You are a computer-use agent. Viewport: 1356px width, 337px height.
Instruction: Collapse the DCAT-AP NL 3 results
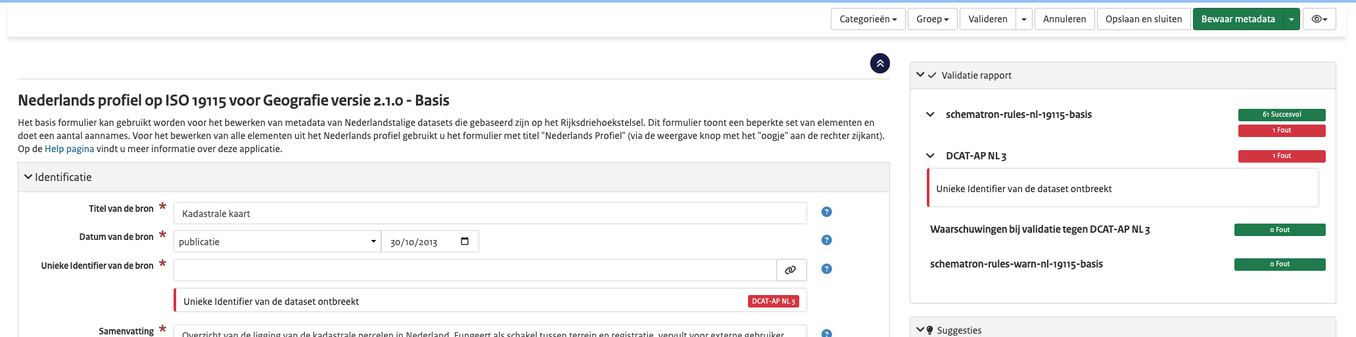click(x=930, y=156)
